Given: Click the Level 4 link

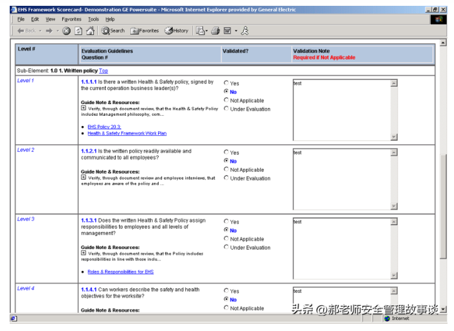Looking at the screenshot, I should (25, 288).
